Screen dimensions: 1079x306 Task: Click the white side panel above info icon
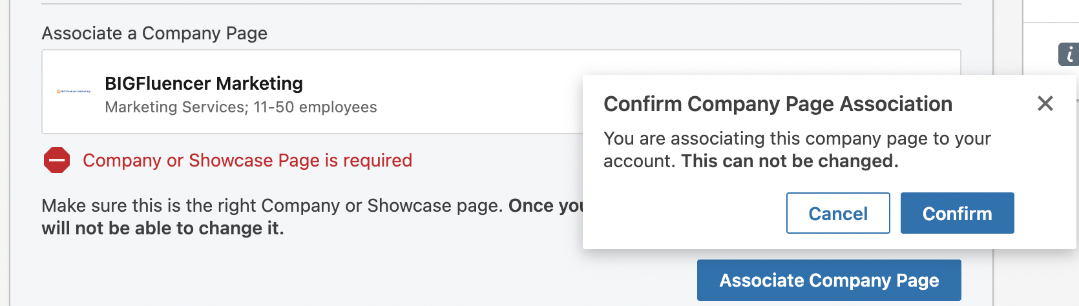tap(1051, 10)
